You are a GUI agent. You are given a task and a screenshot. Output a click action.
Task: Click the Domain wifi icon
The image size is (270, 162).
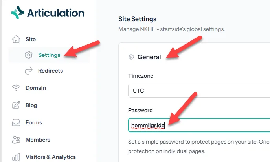point(16,88)
